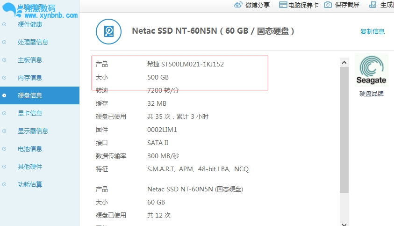
Task: Open 内存信息 page
Action: [30, 78]
